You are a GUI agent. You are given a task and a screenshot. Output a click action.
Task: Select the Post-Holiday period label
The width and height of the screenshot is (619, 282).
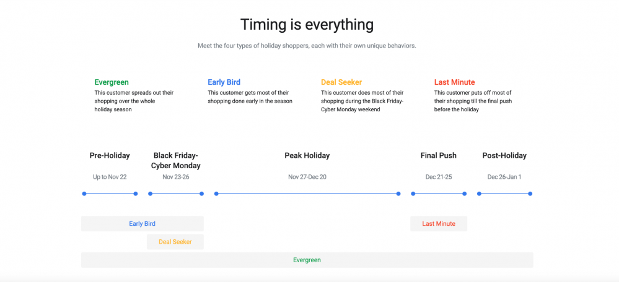pos(504,156)
